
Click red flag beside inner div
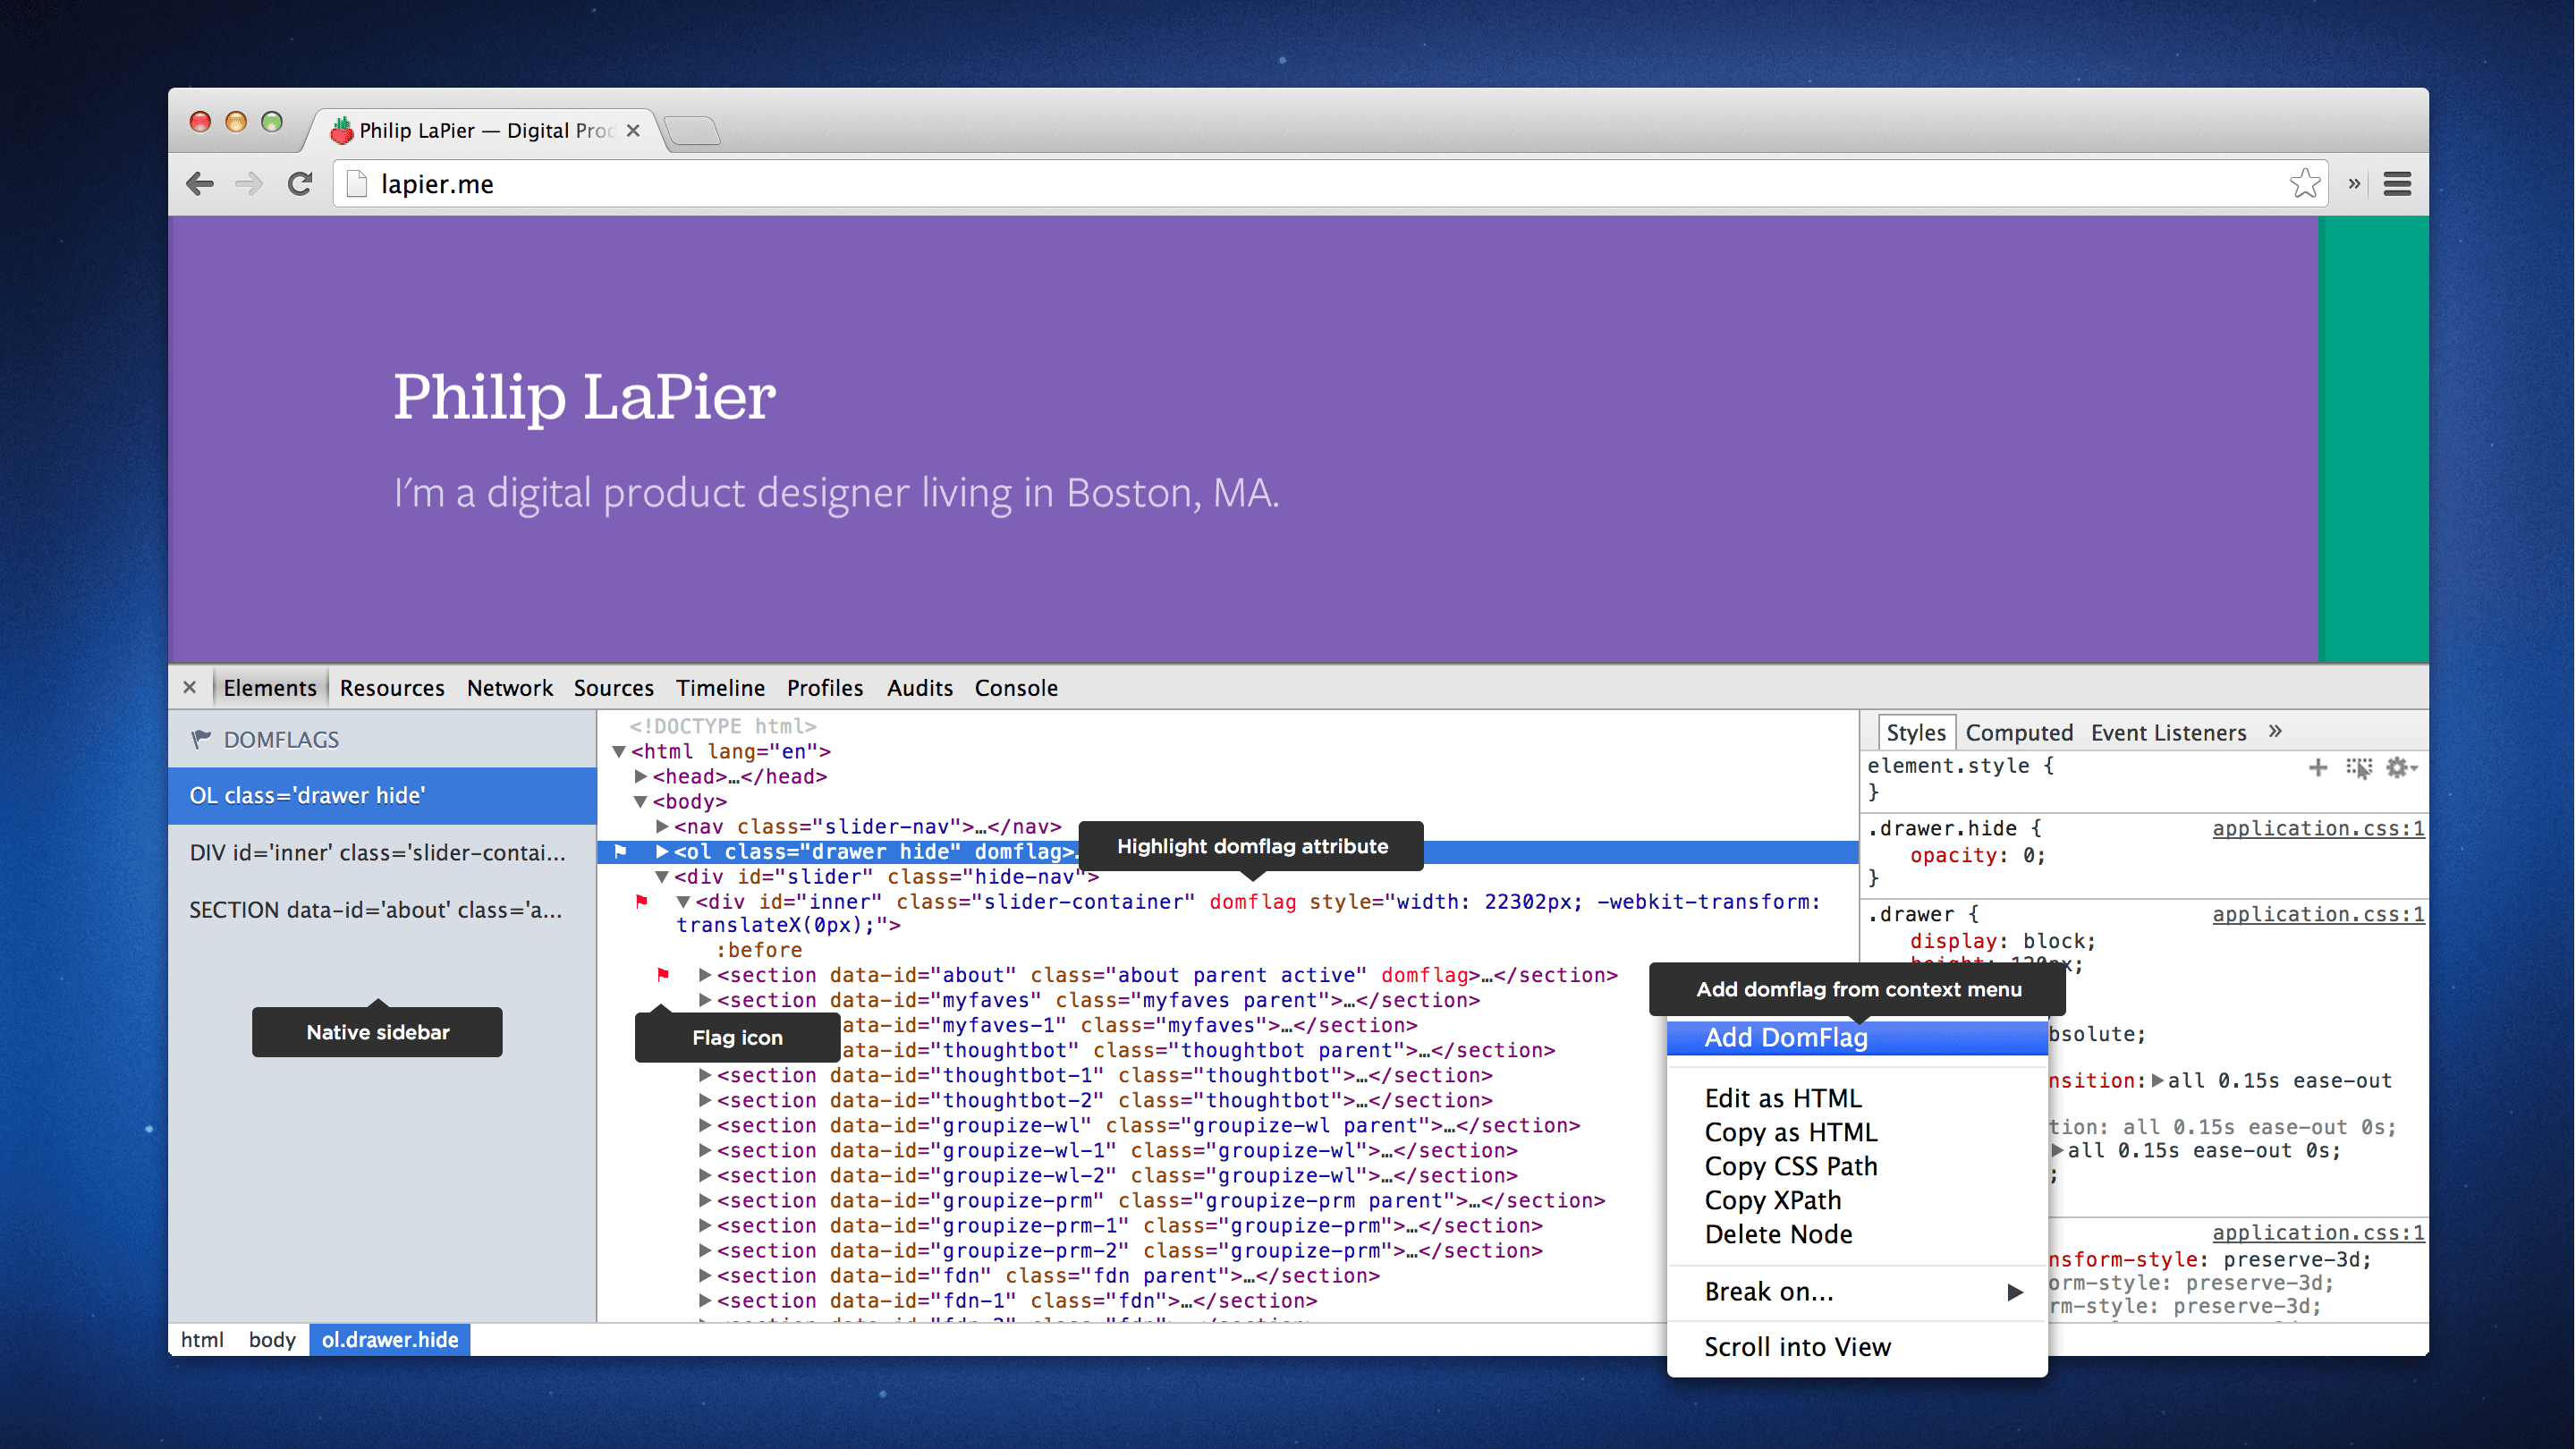[641, 902]
